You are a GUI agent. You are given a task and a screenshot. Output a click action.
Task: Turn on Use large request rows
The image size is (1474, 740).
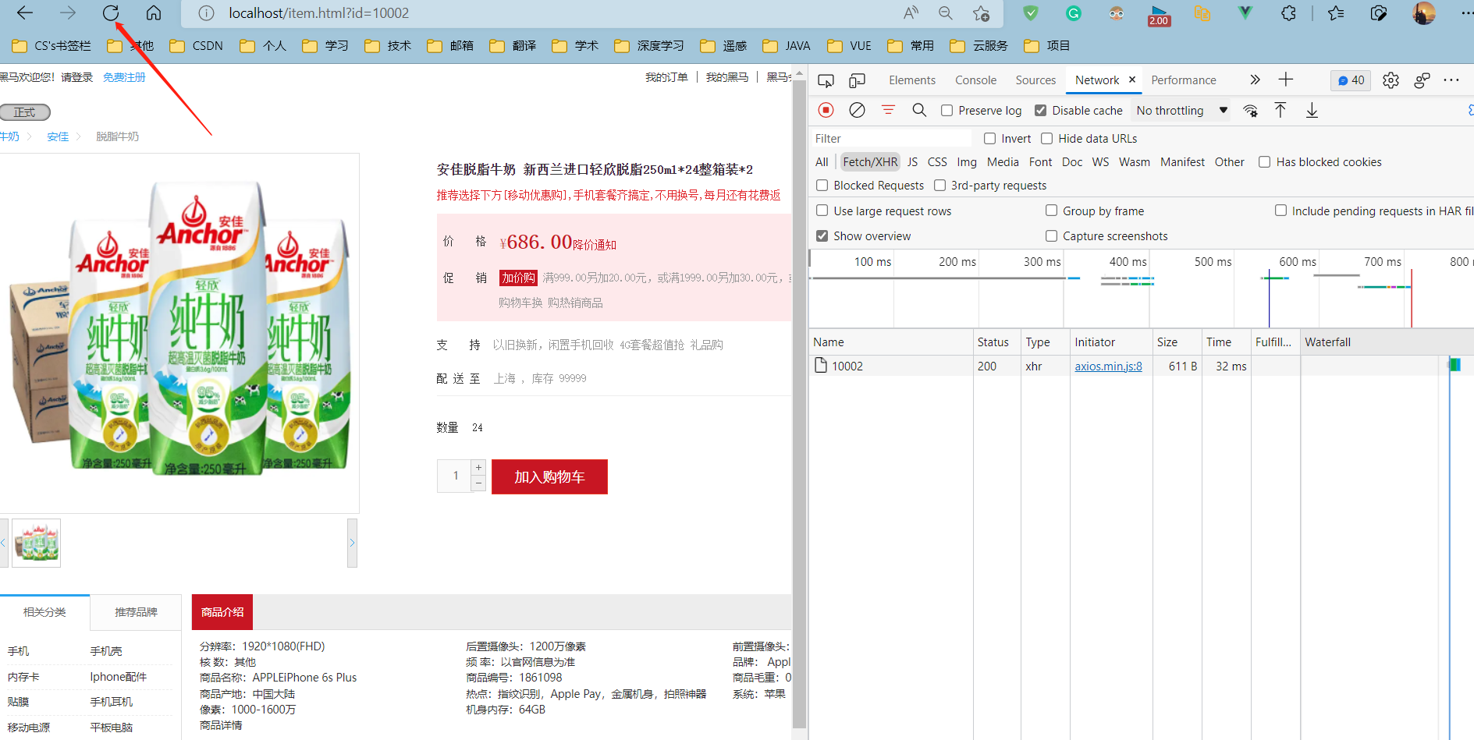tap(822, 211)
